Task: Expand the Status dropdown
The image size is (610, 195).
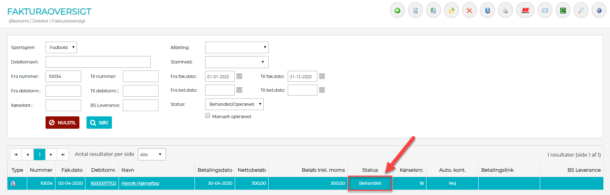Action: (x=234, y=104)
